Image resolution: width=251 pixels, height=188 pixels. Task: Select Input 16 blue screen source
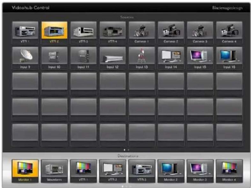point(229,58)
